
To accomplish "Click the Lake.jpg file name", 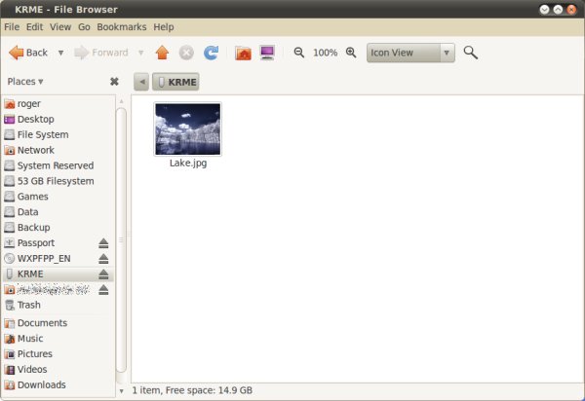I will coord(188,164).
